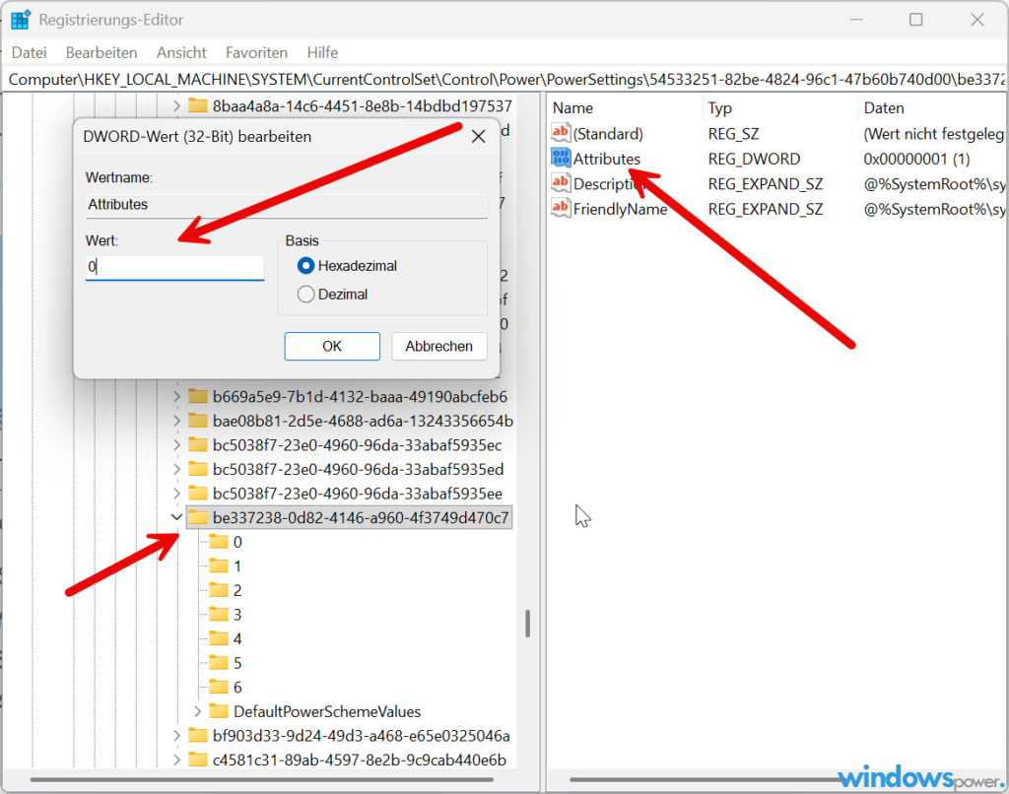Screen dimensions: 1009x794
Task: Click the tree pane vertical scrollbar thumb
Action: [x=528, y=624]
